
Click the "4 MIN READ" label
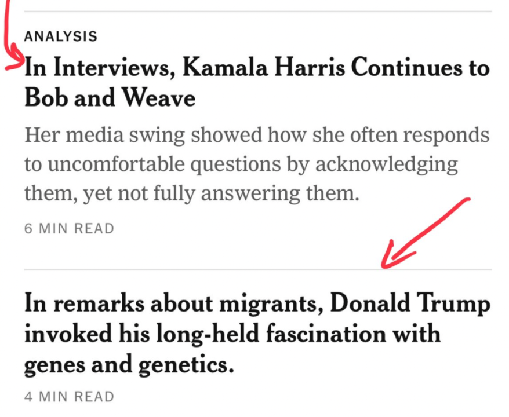pyautogui.click(x=69, y=397)
